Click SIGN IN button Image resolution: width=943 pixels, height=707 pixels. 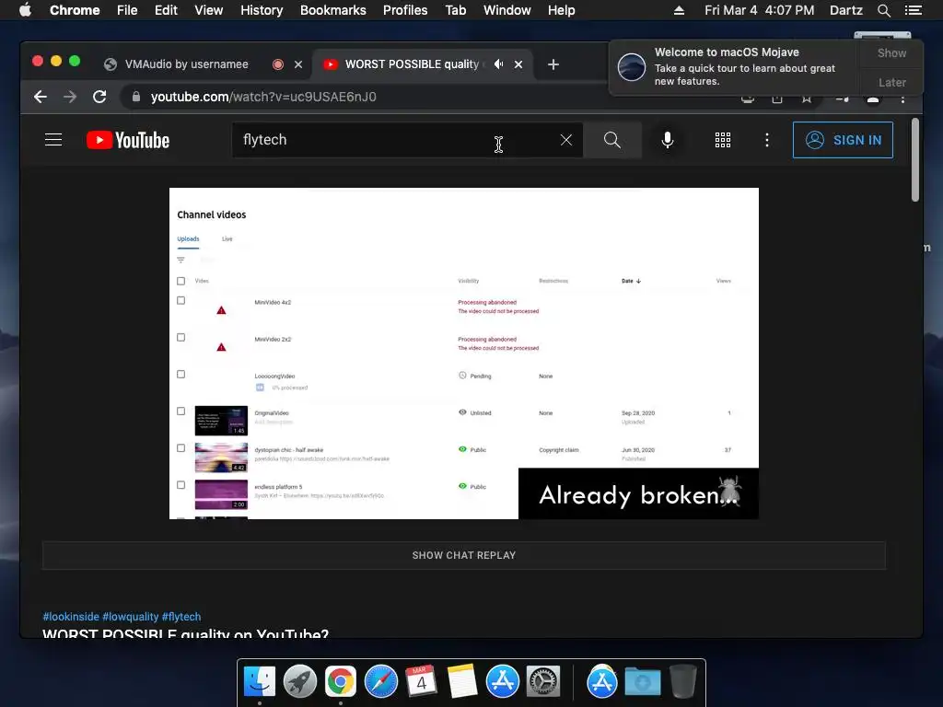pos(843,140)
